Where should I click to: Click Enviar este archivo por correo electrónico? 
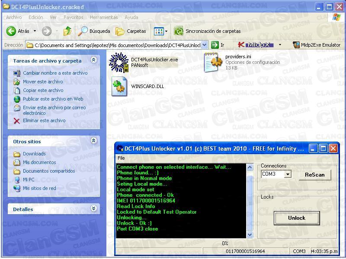click(54, 111)
